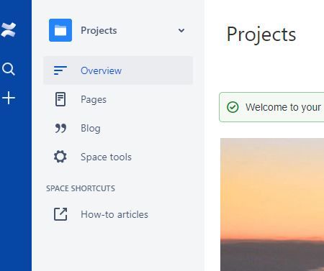Click the SPACE SHORTCUTS heading

(x=81, y=188)
